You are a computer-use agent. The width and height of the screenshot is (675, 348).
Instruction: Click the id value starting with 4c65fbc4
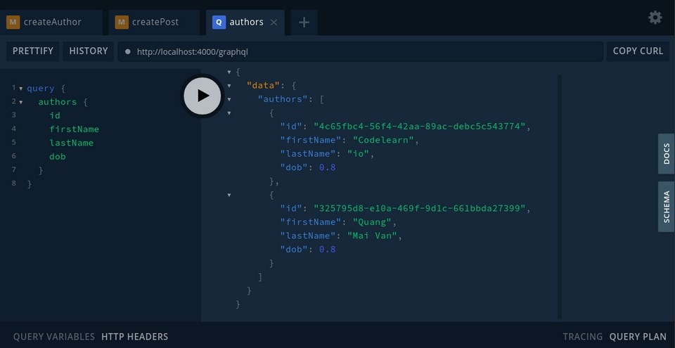pyautogui.click(x=420, y=127)
